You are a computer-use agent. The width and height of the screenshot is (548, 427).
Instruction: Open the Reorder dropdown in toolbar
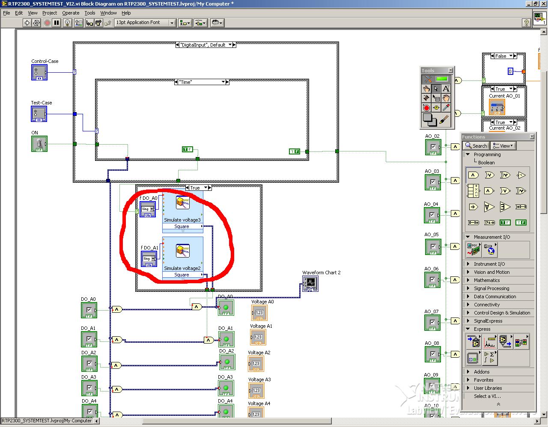click(217, 23)
